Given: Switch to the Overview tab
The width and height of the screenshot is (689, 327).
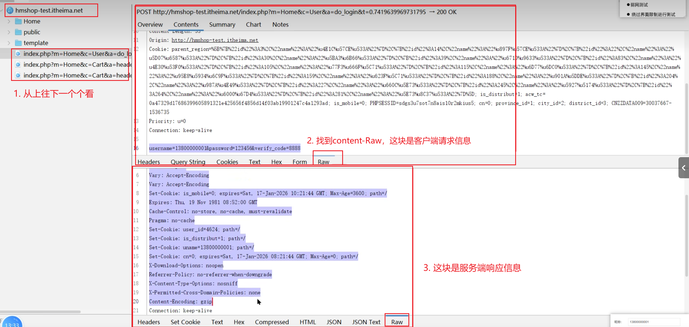Looking at the screenshot, I should [x=150, y=25].
